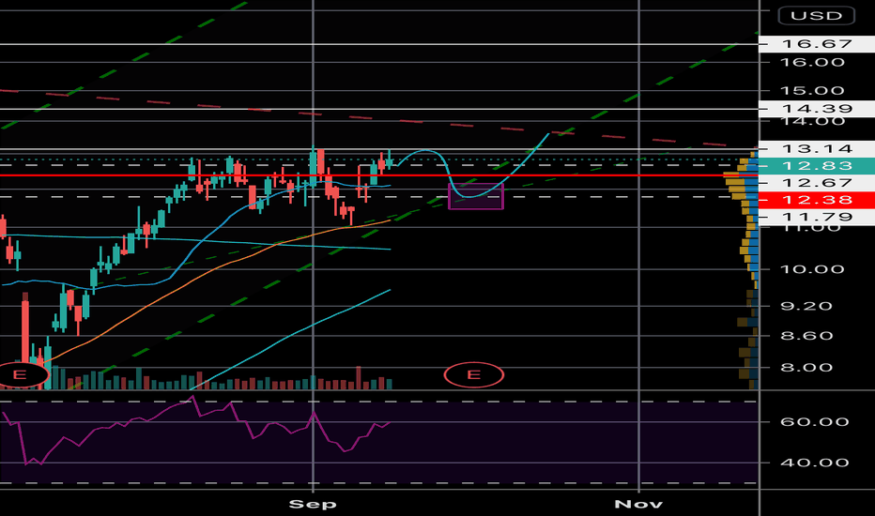The height and width of the screenshot is (516, 875).
Task: Select the 12.67 price level label
Action: 817,183
